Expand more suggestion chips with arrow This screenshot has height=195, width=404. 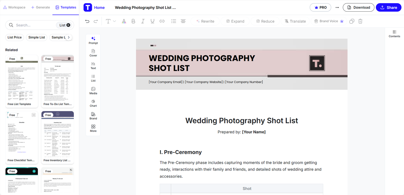click(x=68, y=37)
